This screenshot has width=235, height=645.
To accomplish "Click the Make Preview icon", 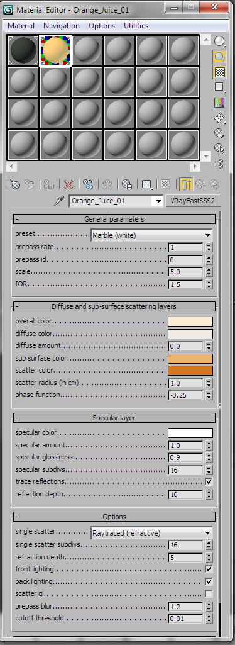I will (220, 118).
